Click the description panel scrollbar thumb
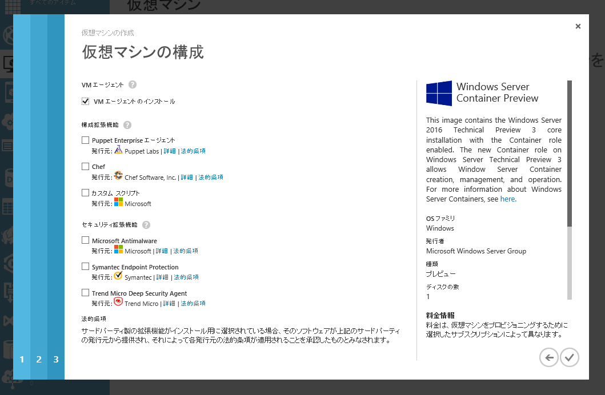 [570, 154]
